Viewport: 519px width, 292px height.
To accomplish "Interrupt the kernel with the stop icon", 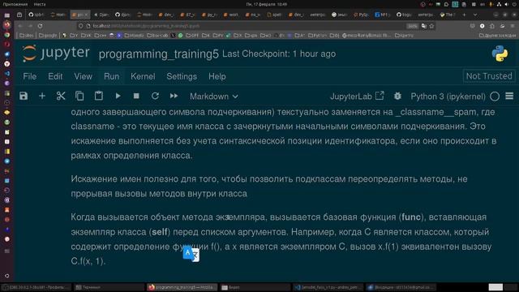I will coord(136,96).
